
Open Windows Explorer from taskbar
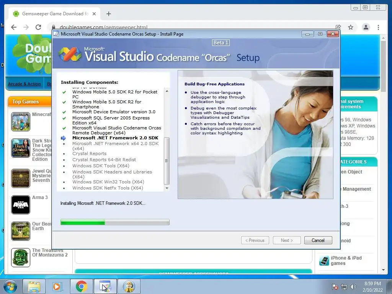point(34,286)
